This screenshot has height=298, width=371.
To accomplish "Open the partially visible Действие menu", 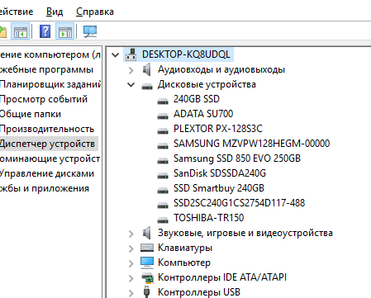I will pyautogui.click(x=17, y=12).
